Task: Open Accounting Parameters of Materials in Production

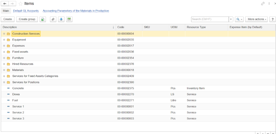Action: point(76,11)
